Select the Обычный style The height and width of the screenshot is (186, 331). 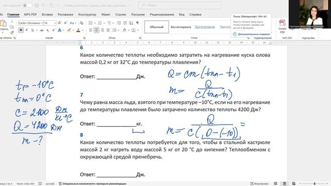tap(156, 27)
